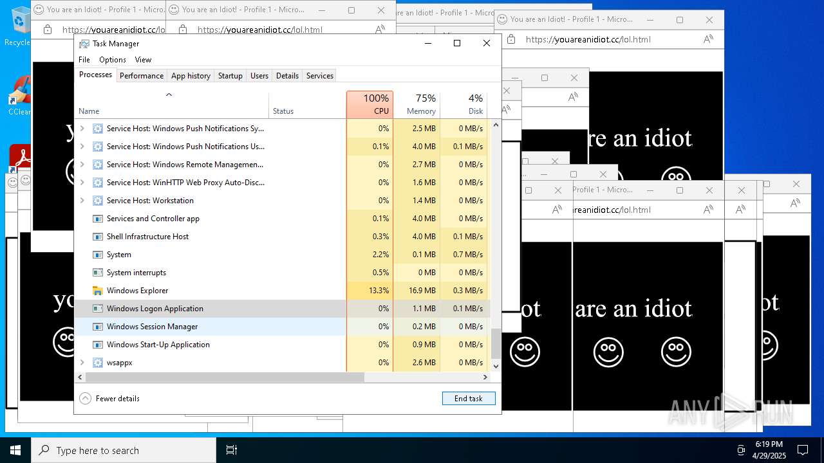The width and height of the screenshot is (824, 463).
Task: Click the system tray display icon
Action: tap(742, 450)
